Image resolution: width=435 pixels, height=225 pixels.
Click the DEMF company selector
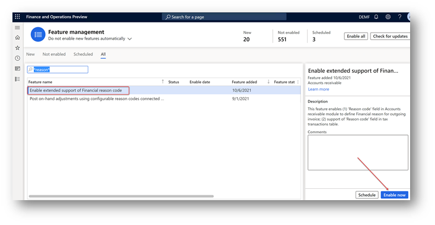364,17
